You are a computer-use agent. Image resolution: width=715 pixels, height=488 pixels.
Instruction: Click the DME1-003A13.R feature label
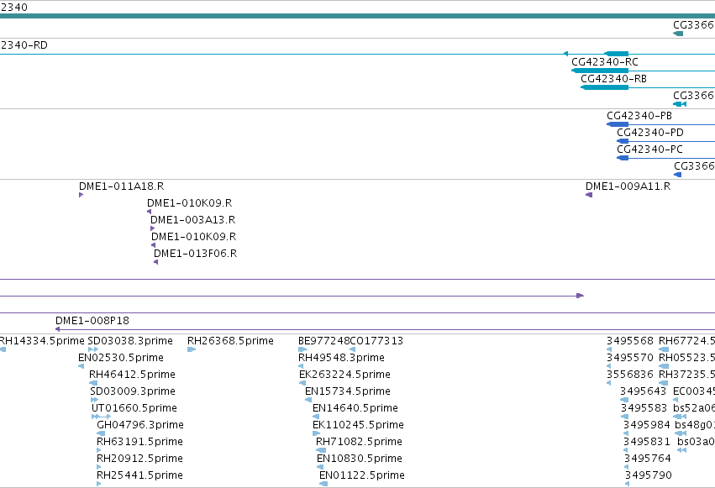pyautogui.click(x=193, y=220)
